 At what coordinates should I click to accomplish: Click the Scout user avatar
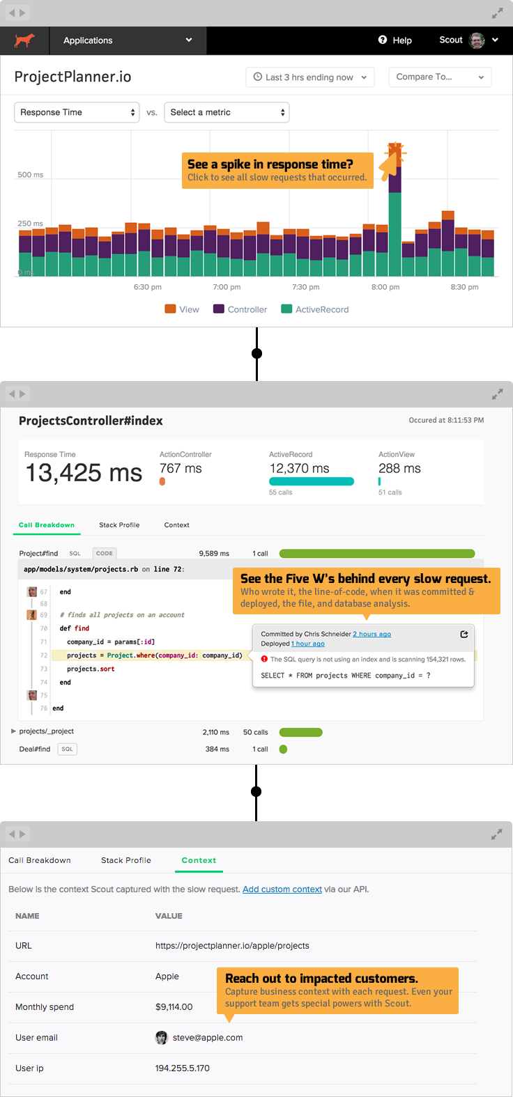(x=477, y=40)
